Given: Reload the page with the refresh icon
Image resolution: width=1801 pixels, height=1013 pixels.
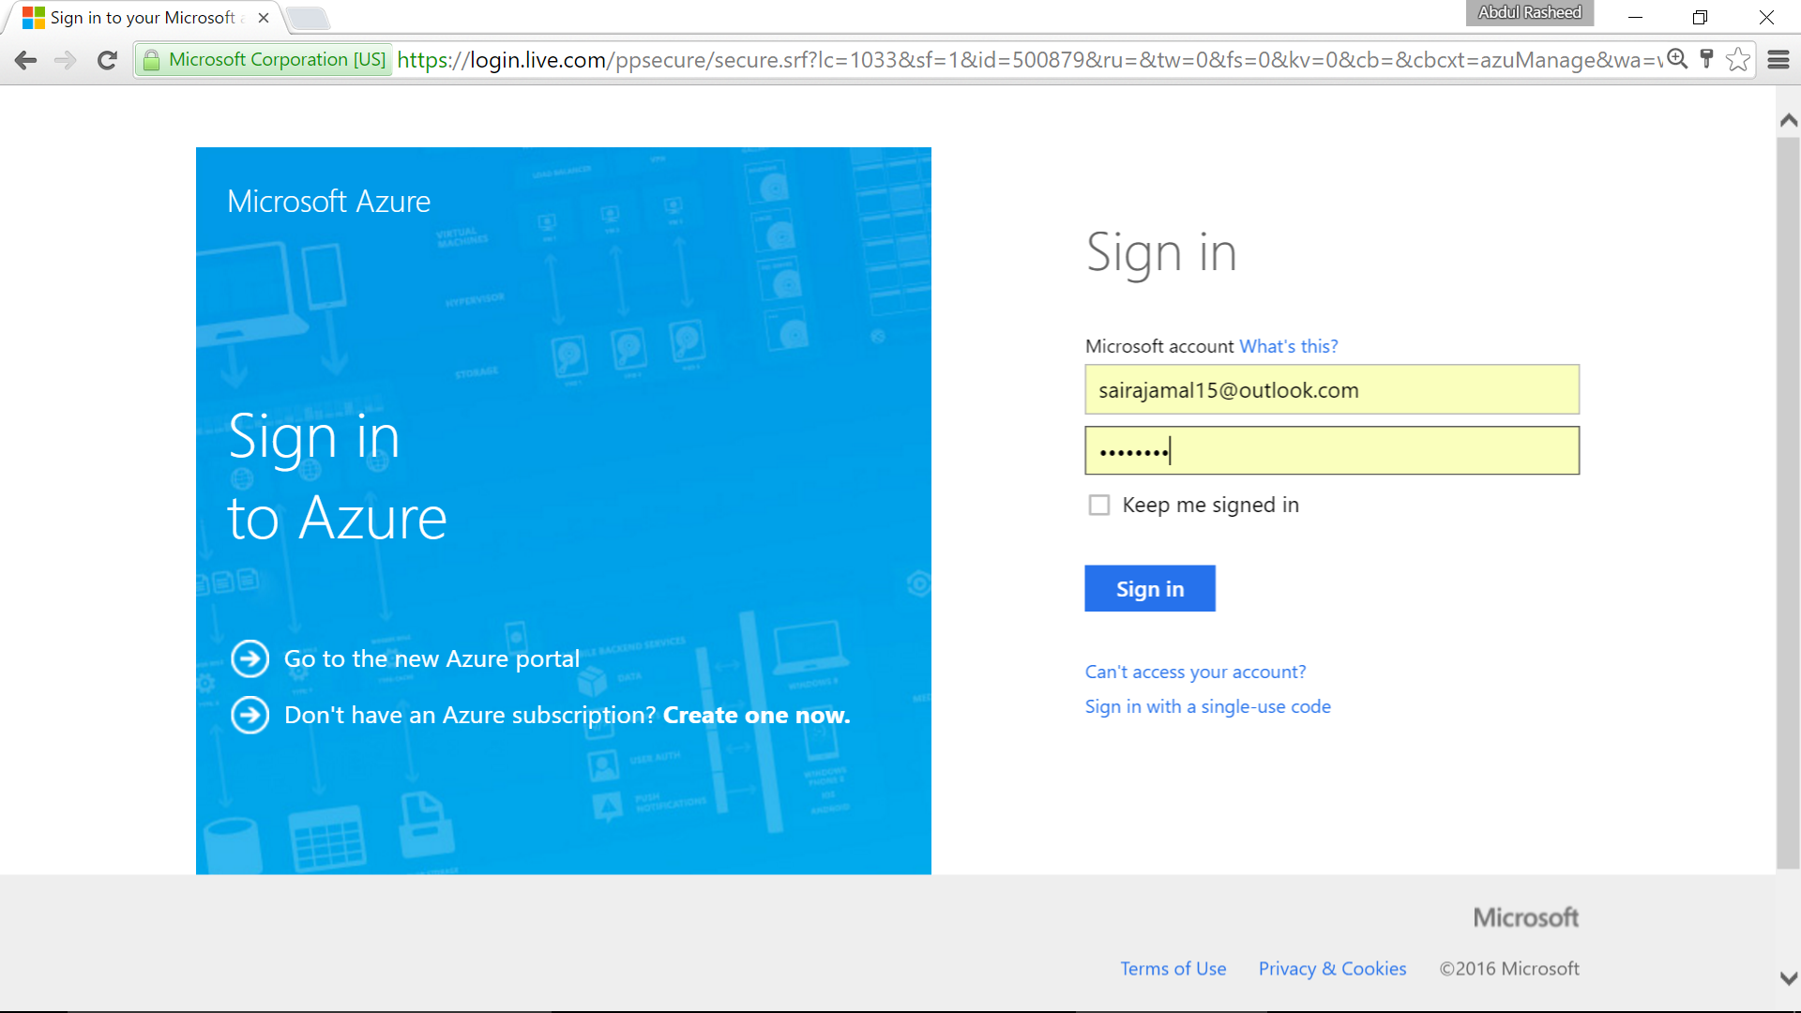Looking at the screenshot, I should [x=107, y=60].
